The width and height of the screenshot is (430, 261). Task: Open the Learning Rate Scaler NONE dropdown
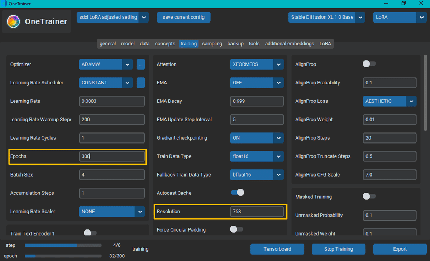click(x=112, y=212)
